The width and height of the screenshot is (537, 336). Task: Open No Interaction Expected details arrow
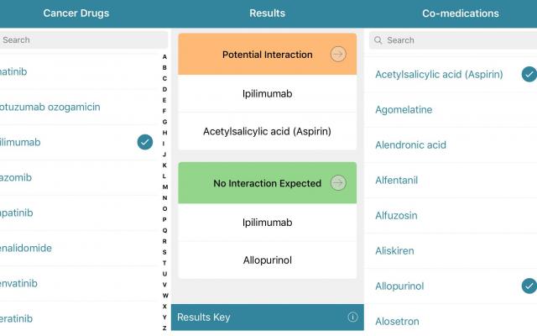(x=338, y=183)
